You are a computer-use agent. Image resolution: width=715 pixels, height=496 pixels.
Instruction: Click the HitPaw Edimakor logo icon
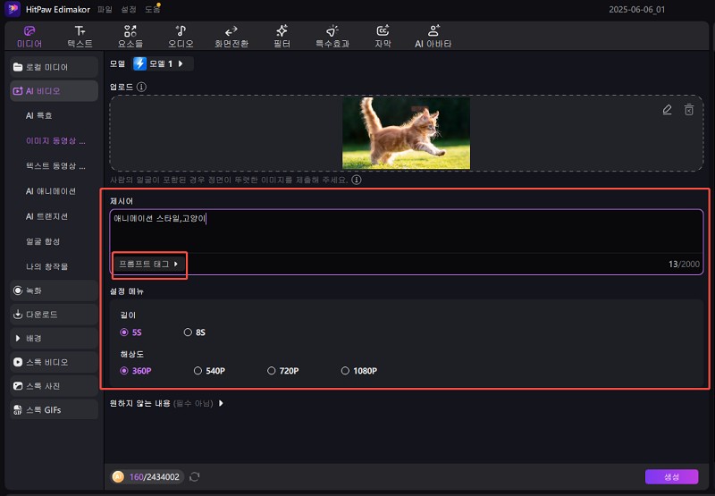pyautogui.click(x=13, y=9)
